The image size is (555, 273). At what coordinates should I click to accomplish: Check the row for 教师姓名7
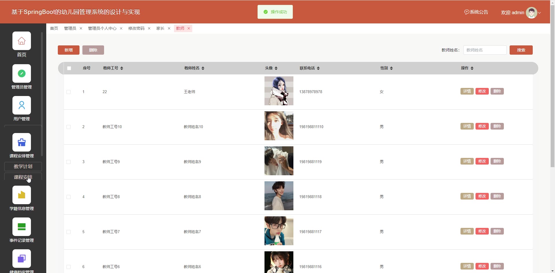click(x=69, y=232)
